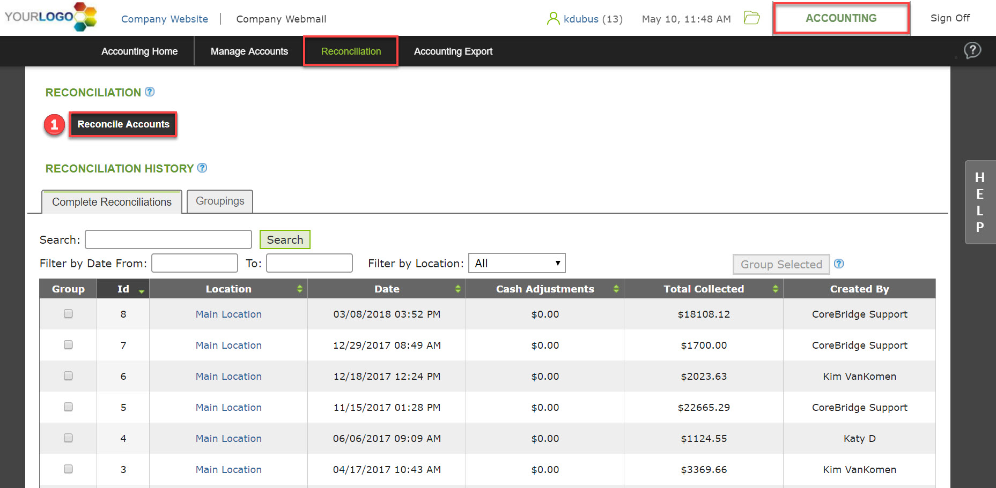Sort by Cash Adjustments sort arrows
996x488 pixels.
click(x=616, y=289)
